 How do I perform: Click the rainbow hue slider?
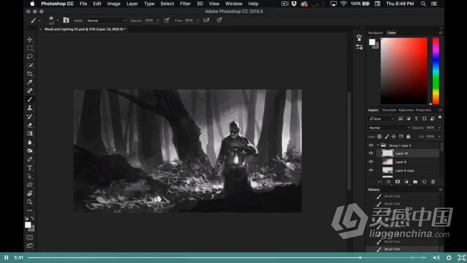436,71
